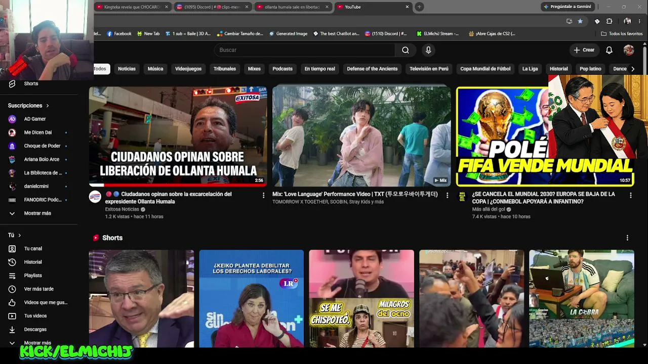Open the Ollanta Humala video thumbnail
Screen dimensions: 648x364
[178, 136]
